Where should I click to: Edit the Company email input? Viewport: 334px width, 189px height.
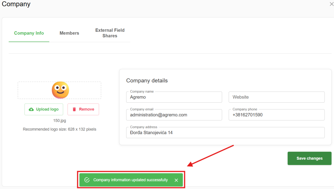coord(174,115)
